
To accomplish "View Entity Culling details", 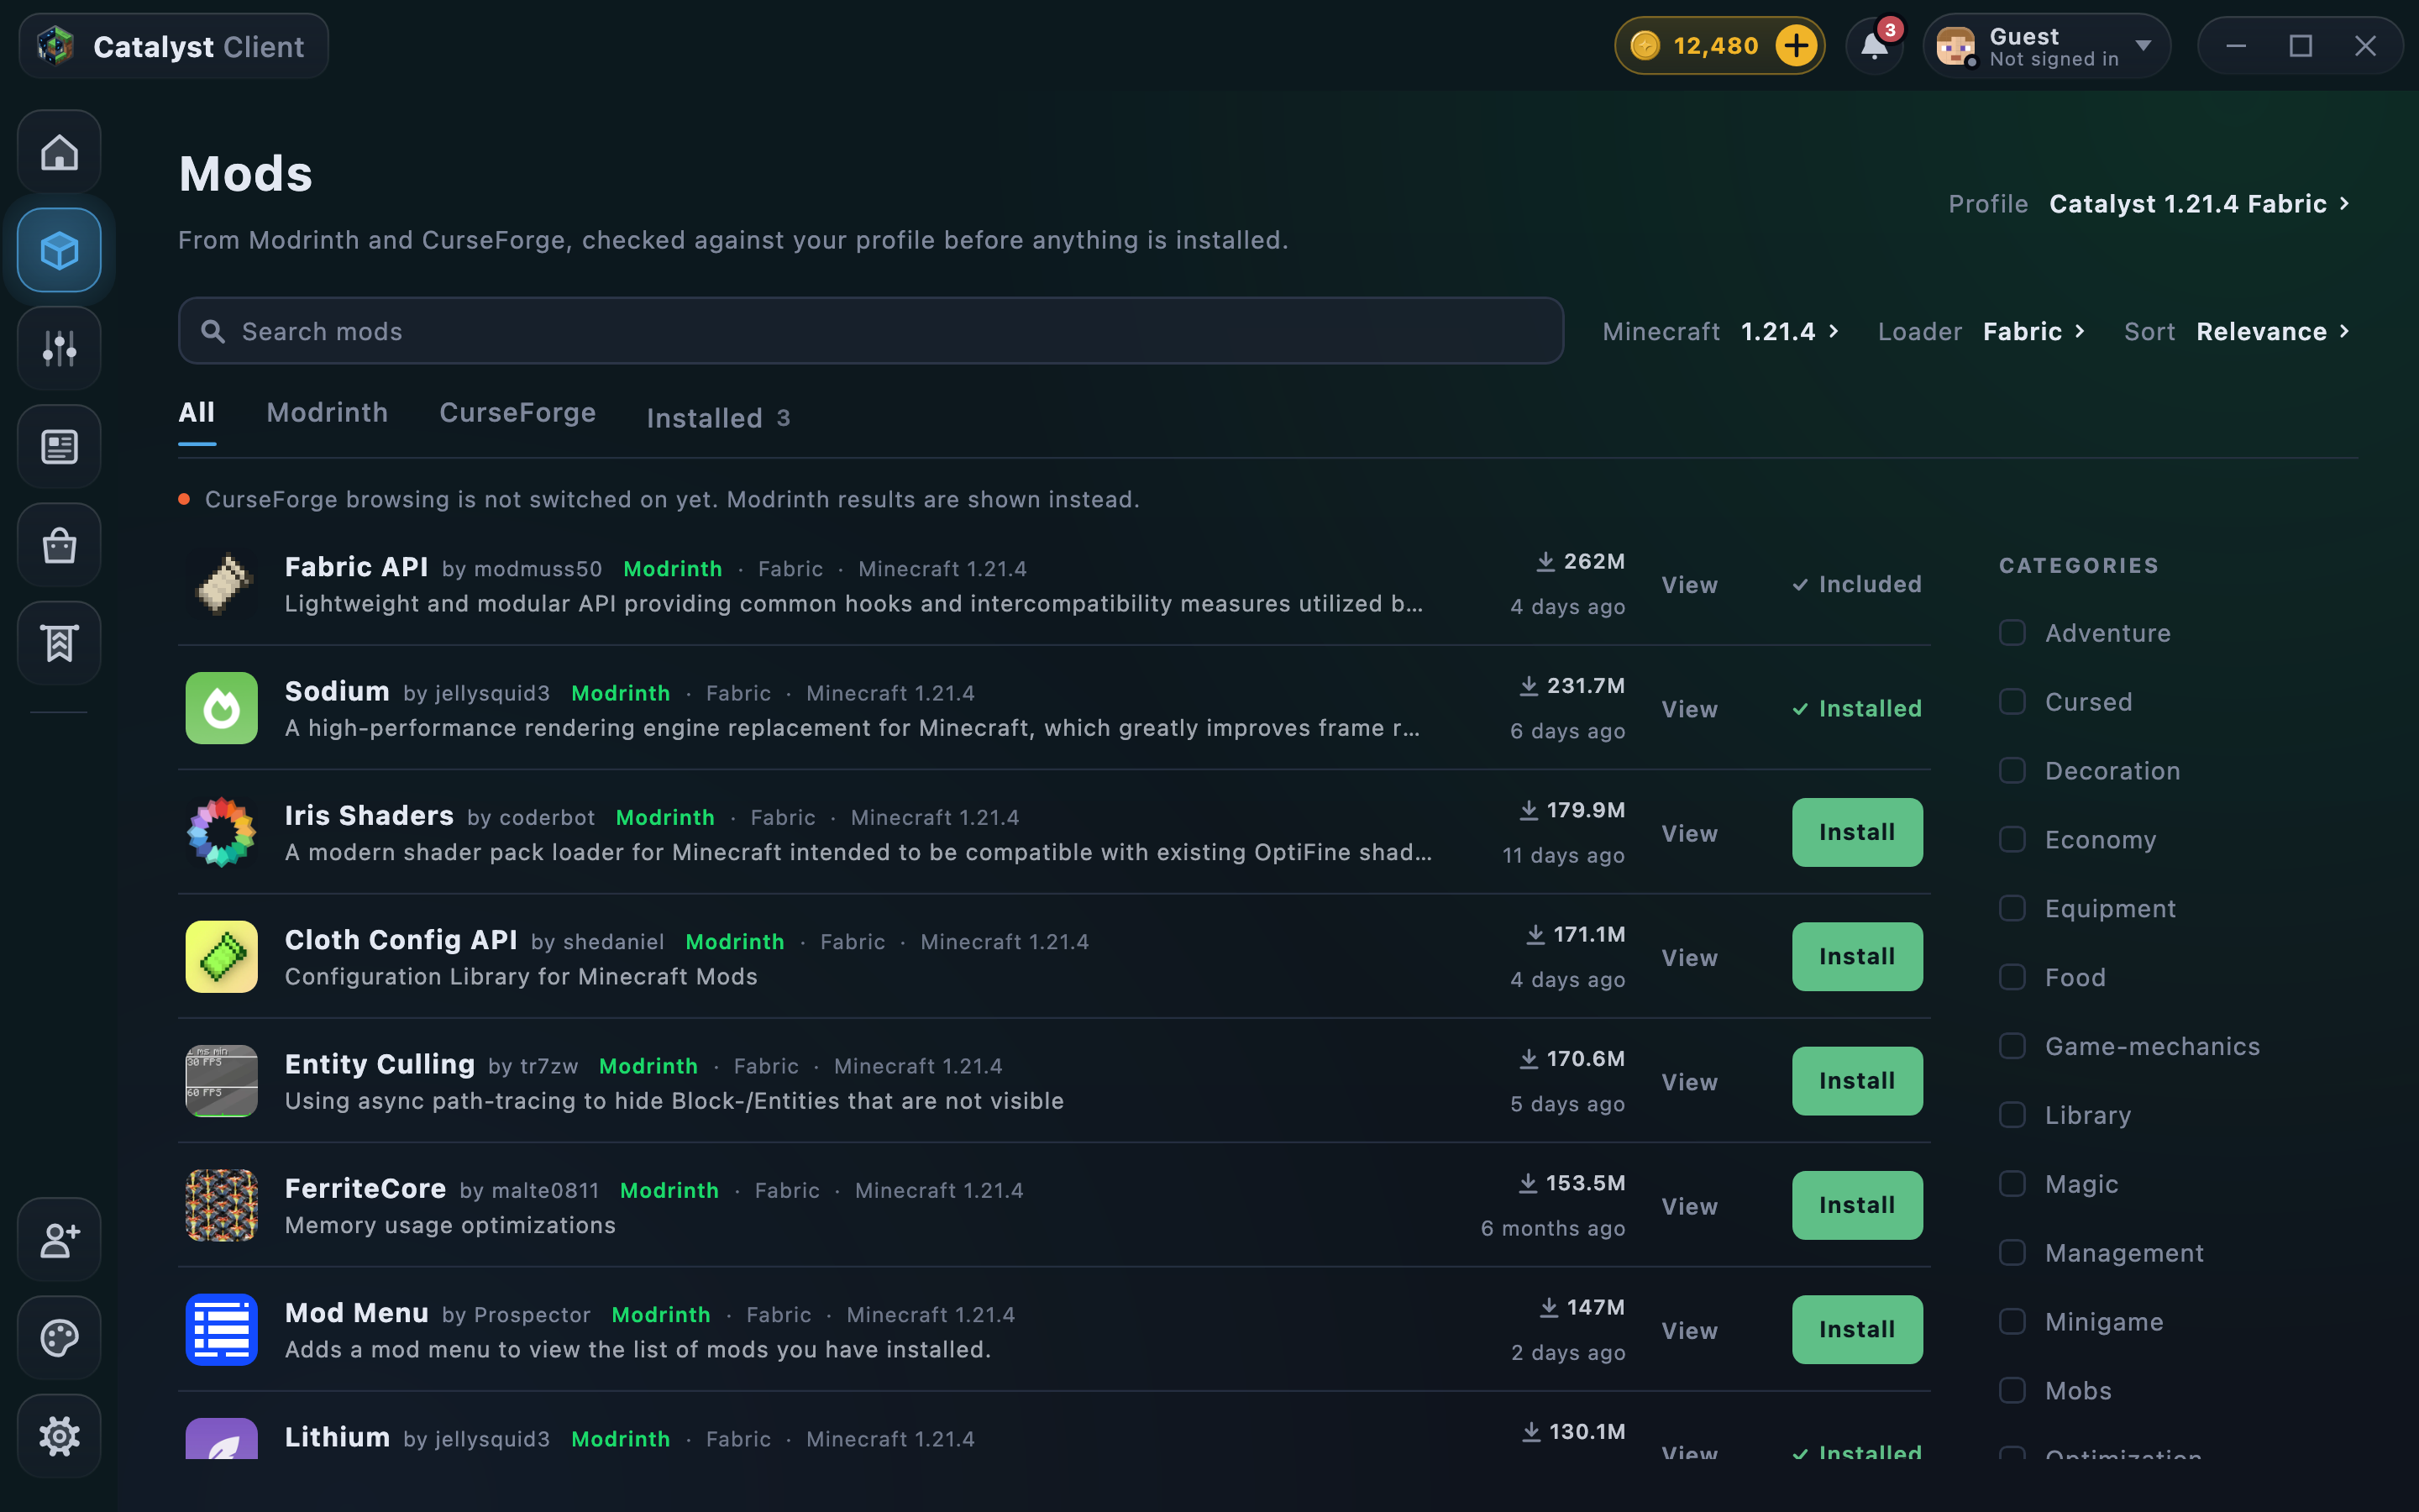I will (1689, 1082).
